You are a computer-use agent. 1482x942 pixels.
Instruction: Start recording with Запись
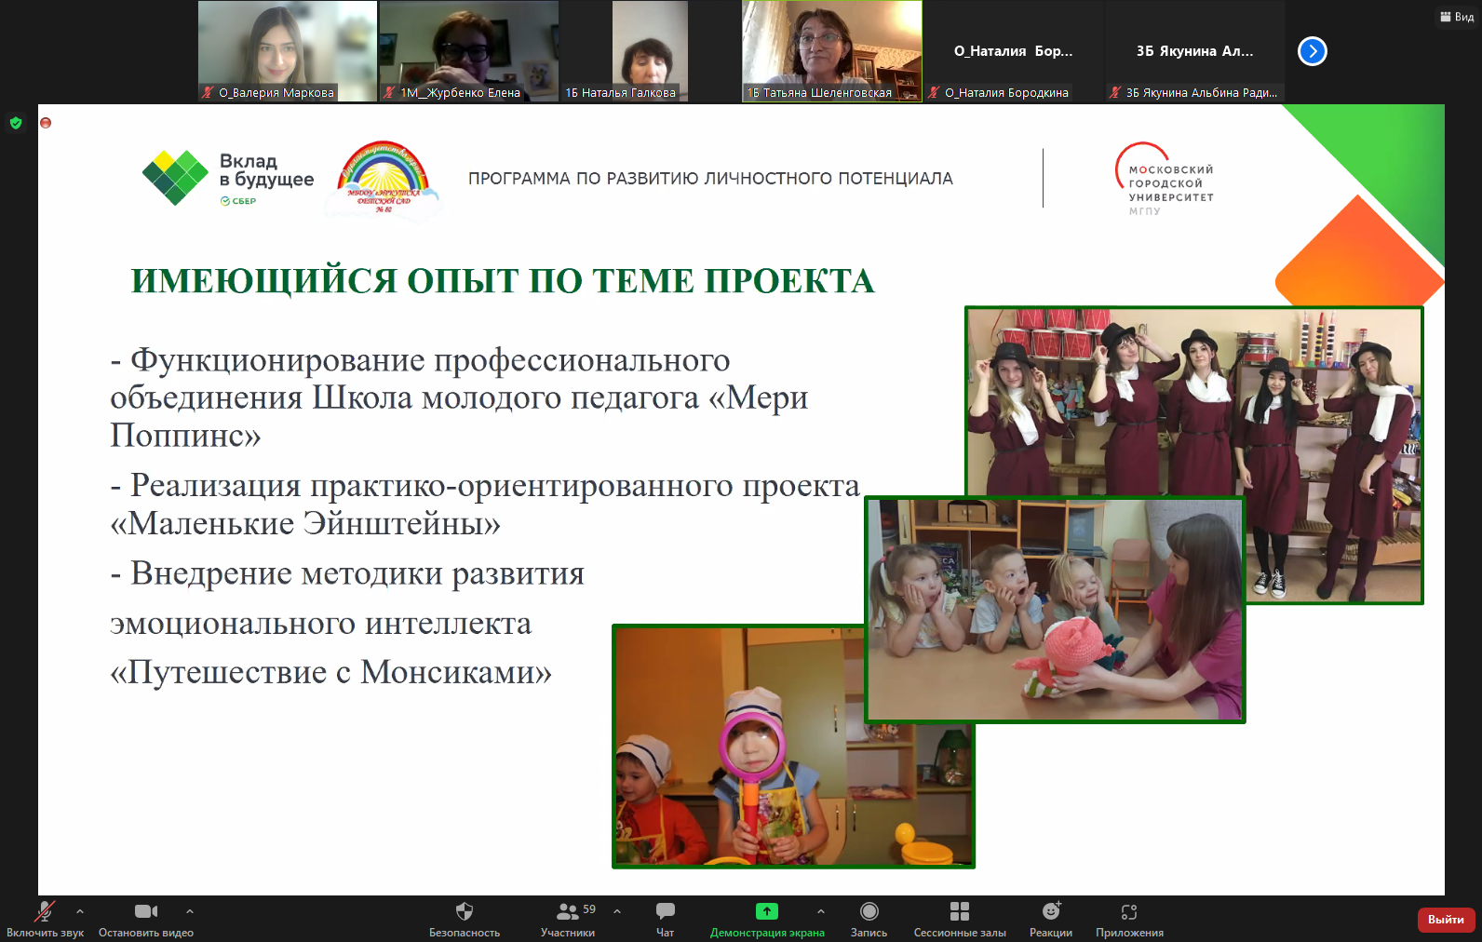tap(869, 919)
